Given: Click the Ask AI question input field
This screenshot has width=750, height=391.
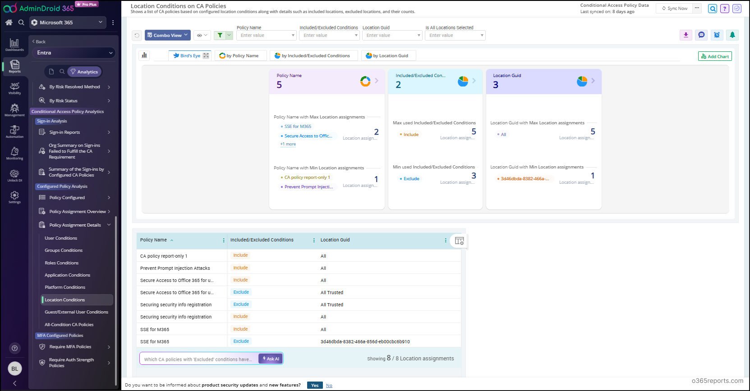Looking at the screenshot, I should [199, 359].
